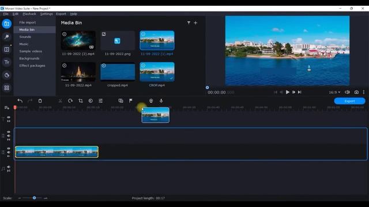The height and width of the screenshot is (207, 369).
Task: Open preview more-options three dots menu
Action: pyautogui.click(x=364, y=92)
